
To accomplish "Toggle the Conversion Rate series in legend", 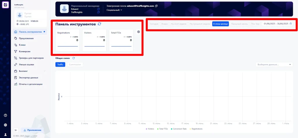I will pyautogui.click(x=179, y=129).
